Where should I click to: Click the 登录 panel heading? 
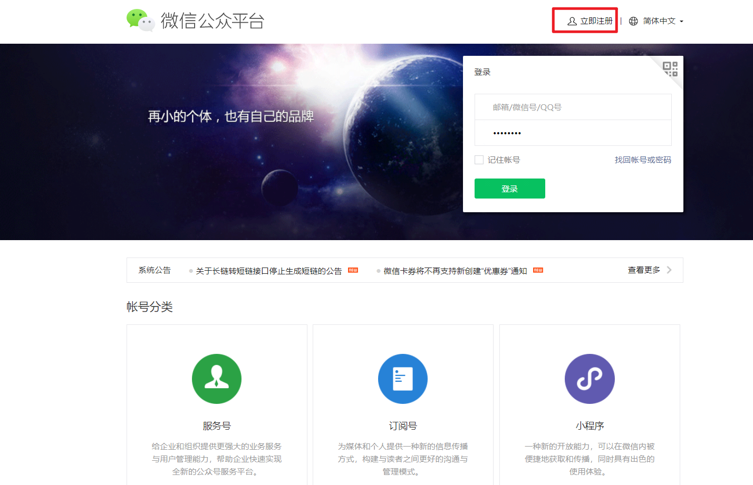(x=482, y=72)
